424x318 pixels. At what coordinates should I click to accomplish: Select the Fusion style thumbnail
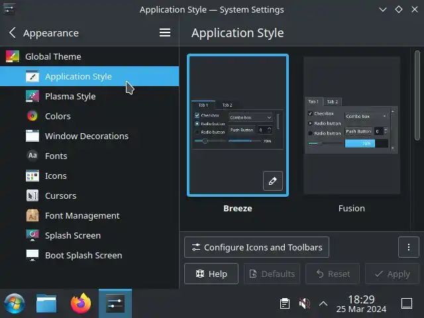(352, 125)
